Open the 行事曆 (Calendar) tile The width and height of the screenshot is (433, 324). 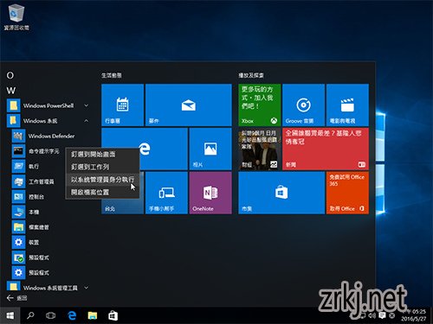coord(123,105)
